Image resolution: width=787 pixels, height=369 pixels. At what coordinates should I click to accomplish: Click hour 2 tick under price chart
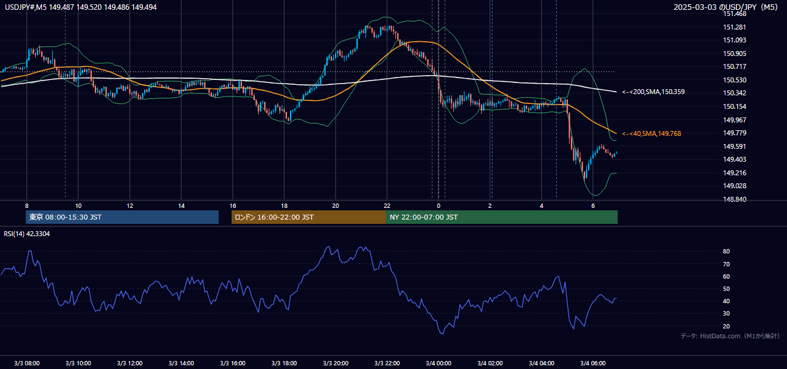[x=490, y=205]
